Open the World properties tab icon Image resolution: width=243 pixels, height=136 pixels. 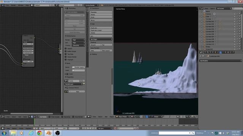[213, 53]
